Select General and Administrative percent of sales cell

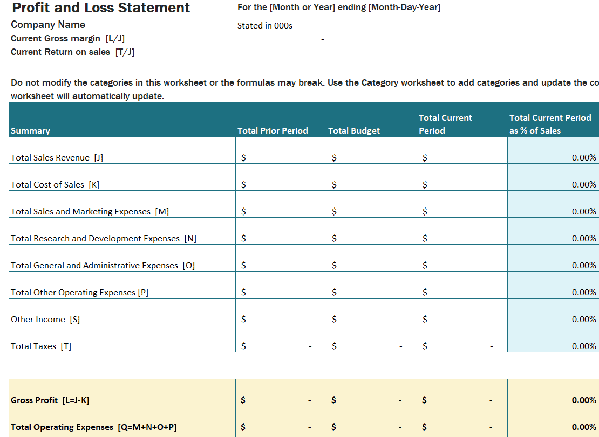(553, 258)
